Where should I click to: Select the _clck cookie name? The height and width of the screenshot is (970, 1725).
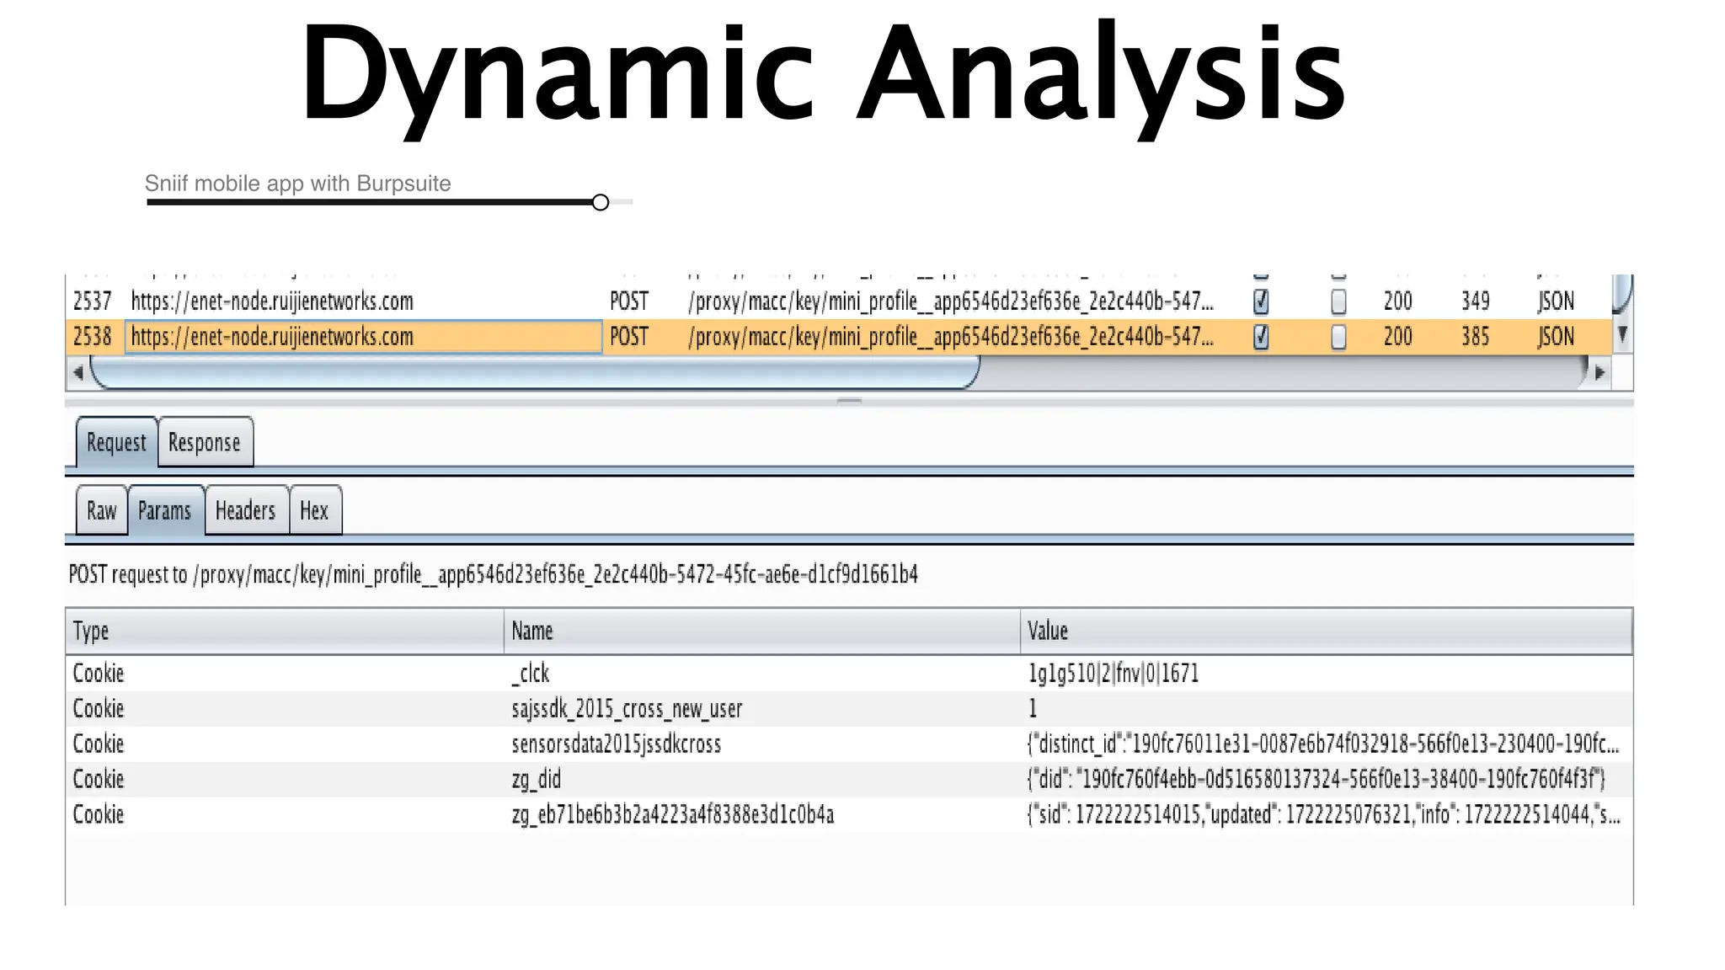(x=531, y=674)
